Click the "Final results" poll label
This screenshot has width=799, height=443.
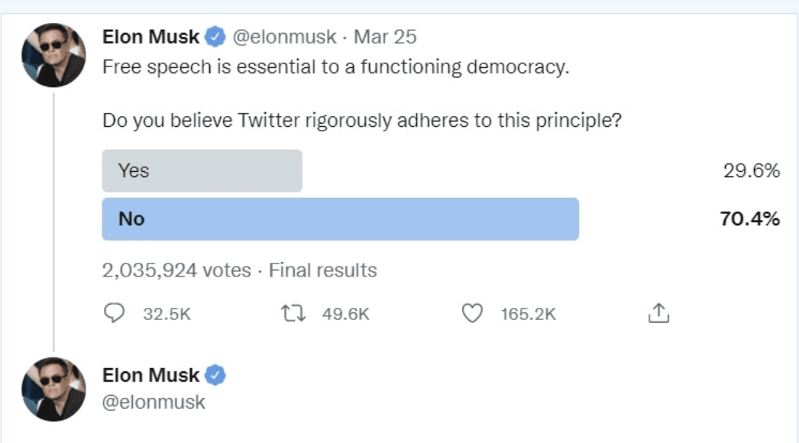323,270
